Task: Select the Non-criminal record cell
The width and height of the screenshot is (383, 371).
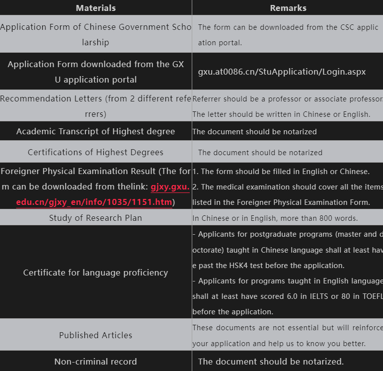Action: [x=95, y=362]
